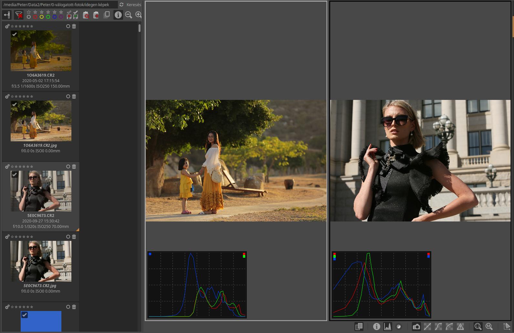Click the histogram icon in the bottom toolbar

[x=387, y=327]
